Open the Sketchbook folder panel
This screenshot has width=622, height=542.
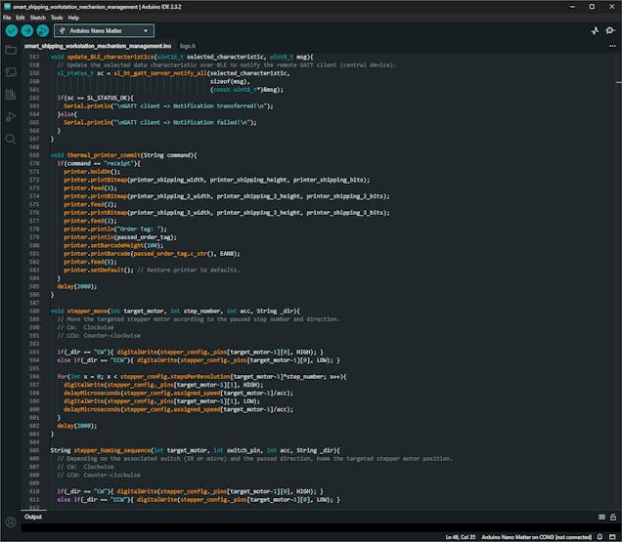point(11,49)
